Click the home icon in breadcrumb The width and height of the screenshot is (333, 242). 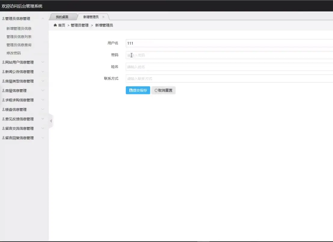55,25
